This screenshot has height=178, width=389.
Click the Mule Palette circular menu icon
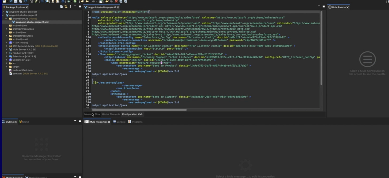[x=368, y=59]
